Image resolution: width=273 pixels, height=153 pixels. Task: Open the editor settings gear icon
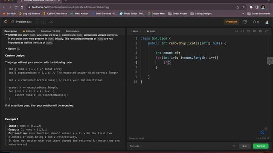260,31
